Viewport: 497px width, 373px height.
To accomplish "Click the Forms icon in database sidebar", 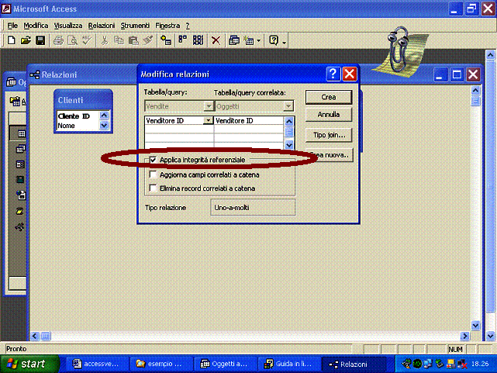I will point(20,164).
